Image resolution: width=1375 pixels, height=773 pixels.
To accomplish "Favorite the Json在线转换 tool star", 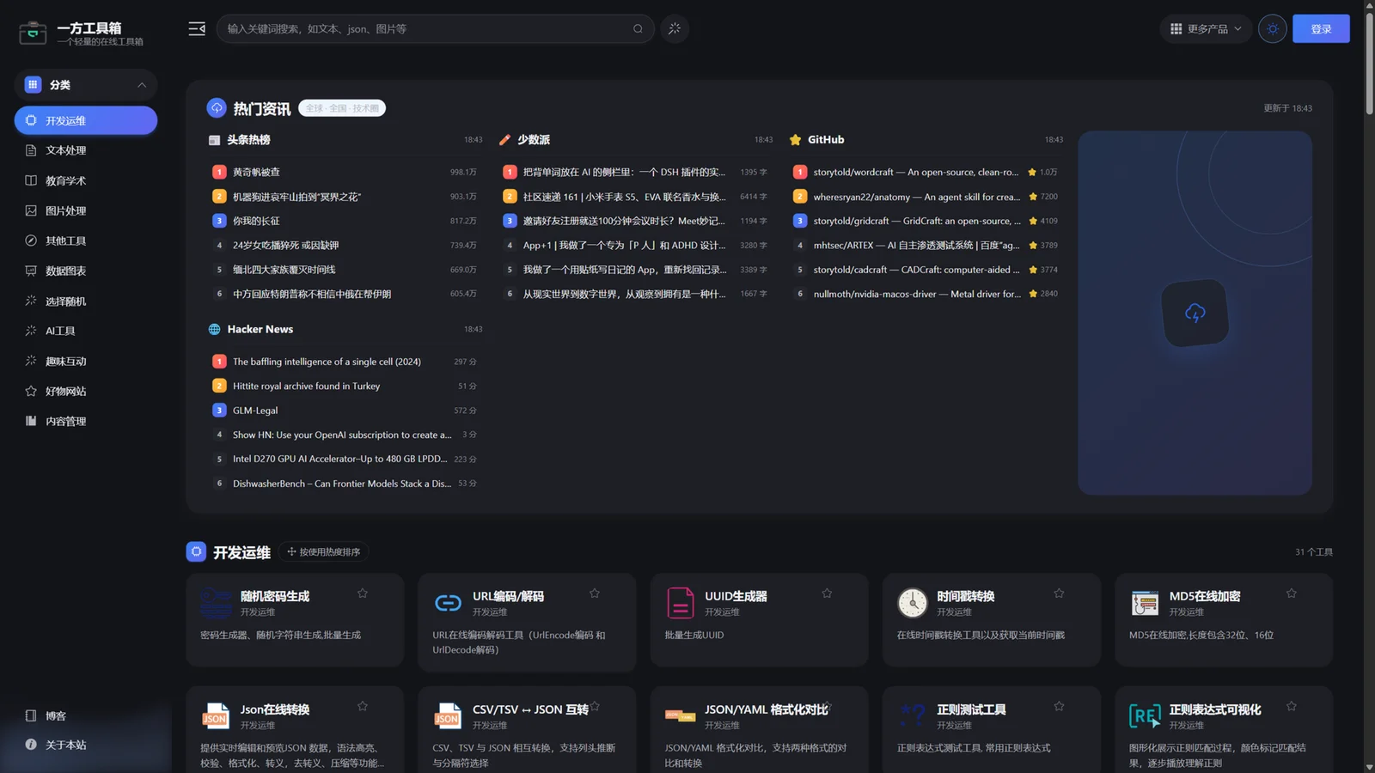I will [x=363, y=706].
